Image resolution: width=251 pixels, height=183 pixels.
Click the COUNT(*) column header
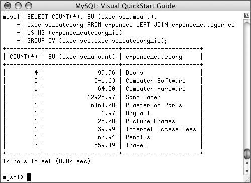coord(24,57)
